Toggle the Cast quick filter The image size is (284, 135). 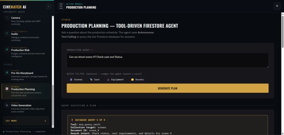(x=94, y=79)
